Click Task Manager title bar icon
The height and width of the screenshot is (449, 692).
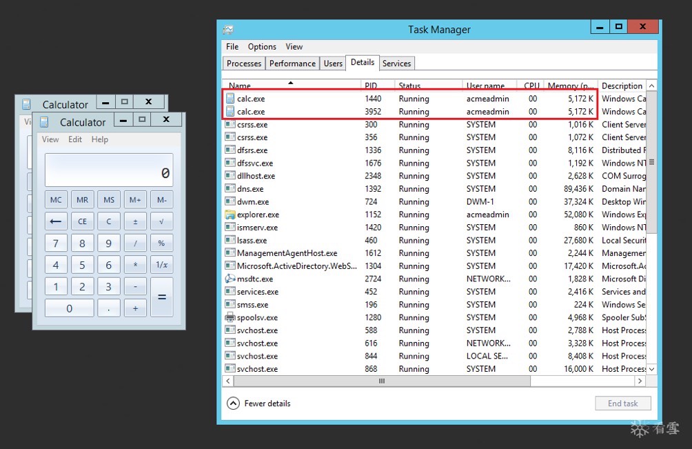click(228, 30)
